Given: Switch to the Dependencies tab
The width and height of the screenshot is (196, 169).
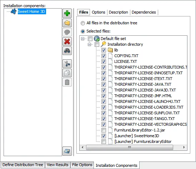Looking at the screenshot, I should 144,12.
